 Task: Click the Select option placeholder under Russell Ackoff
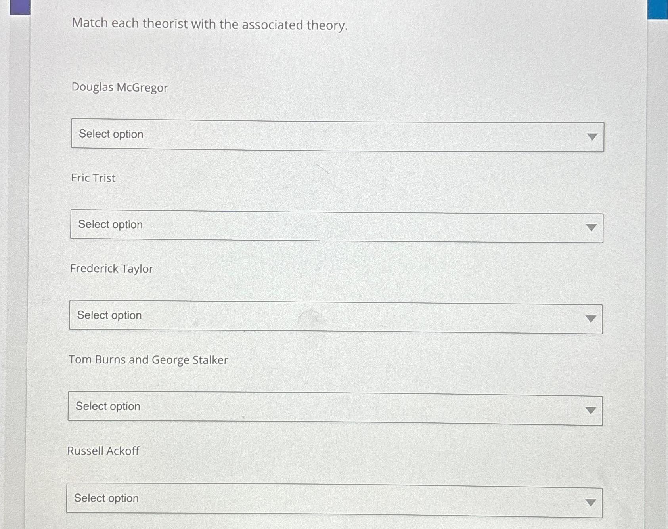click(x=107, y=498)
